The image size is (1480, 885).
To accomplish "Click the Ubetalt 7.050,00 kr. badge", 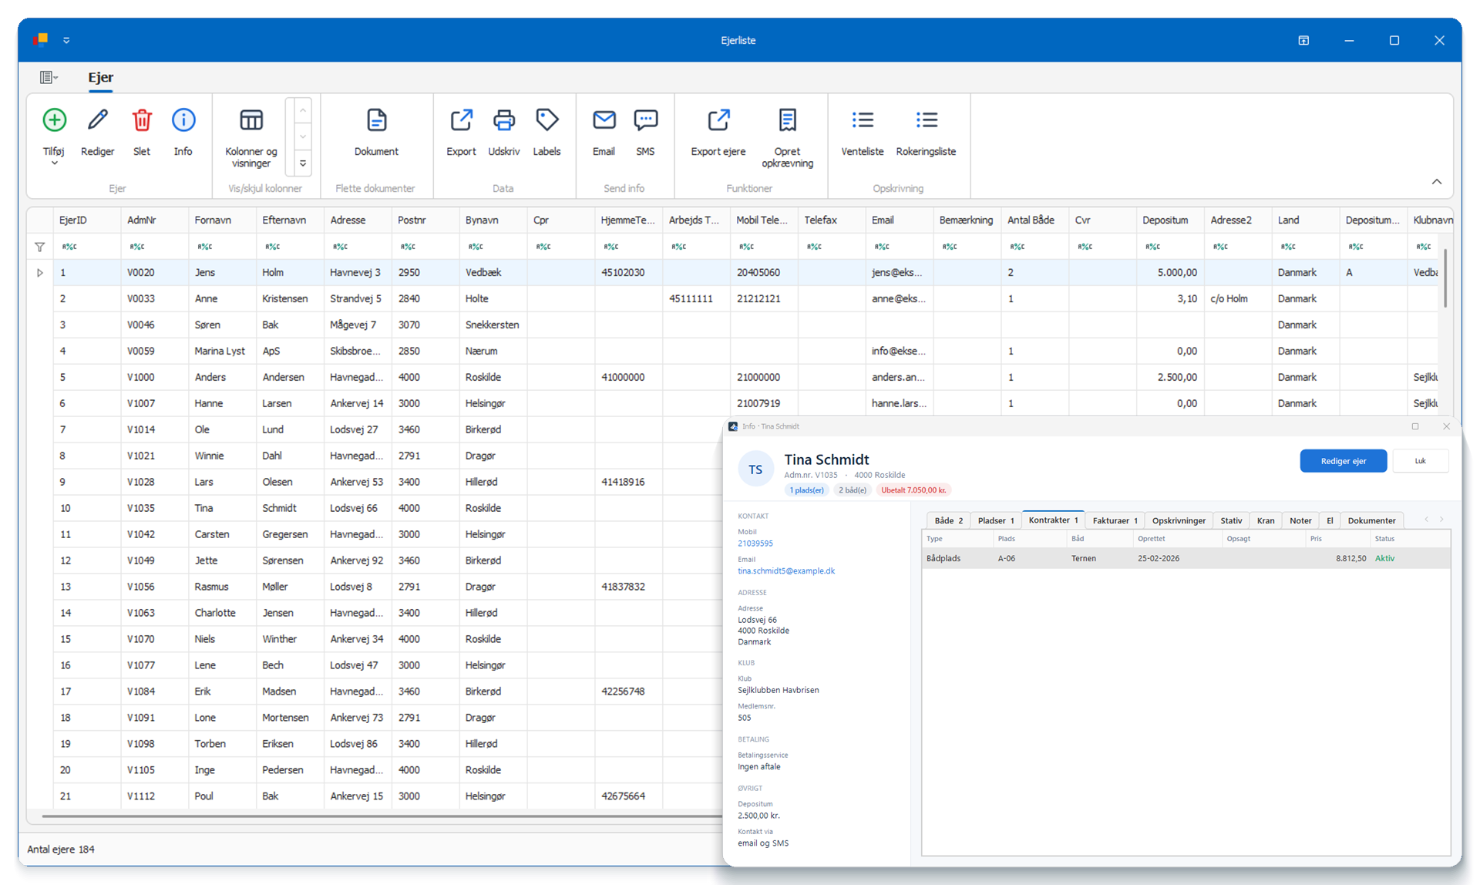I will 913,490.
